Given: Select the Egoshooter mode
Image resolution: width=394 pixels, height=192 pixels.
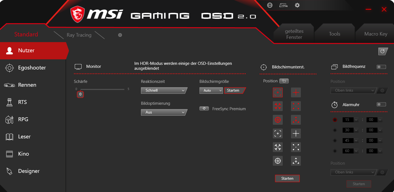Looking at the screenshot, I should coord(33,68).
